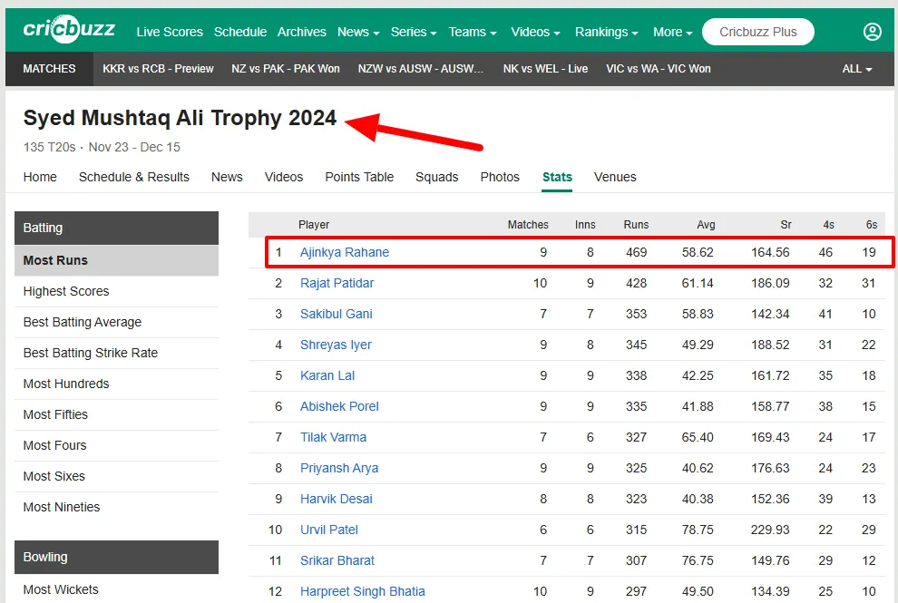898x603 pixels.
Task: Select MATCHES in the match bar
Action: coord(49,69)
